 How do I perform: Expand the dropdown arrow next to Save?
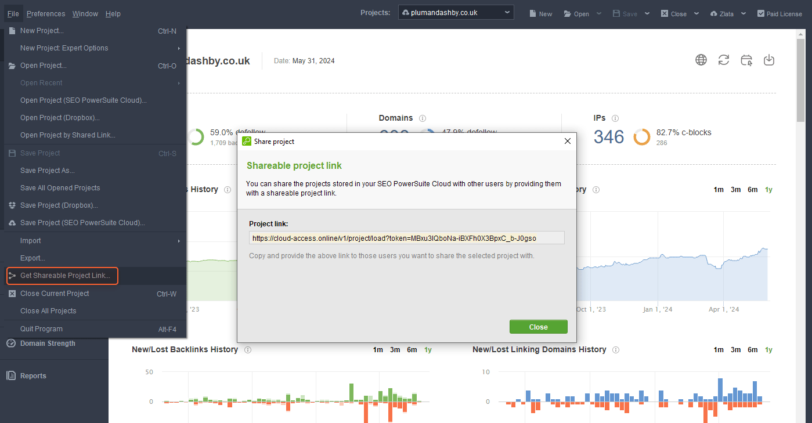click(x=647, y=13)
